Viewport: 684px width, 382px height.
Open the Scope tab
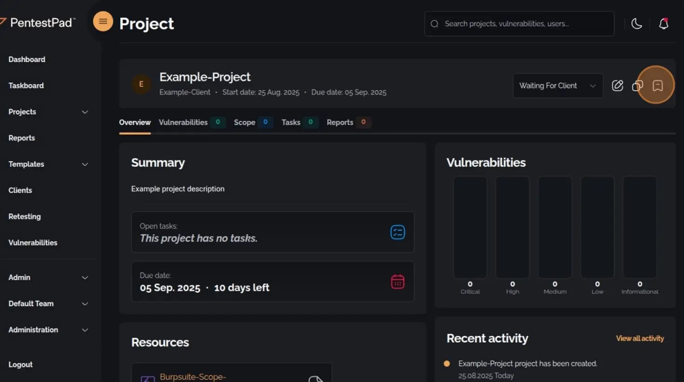click(244, 122)
